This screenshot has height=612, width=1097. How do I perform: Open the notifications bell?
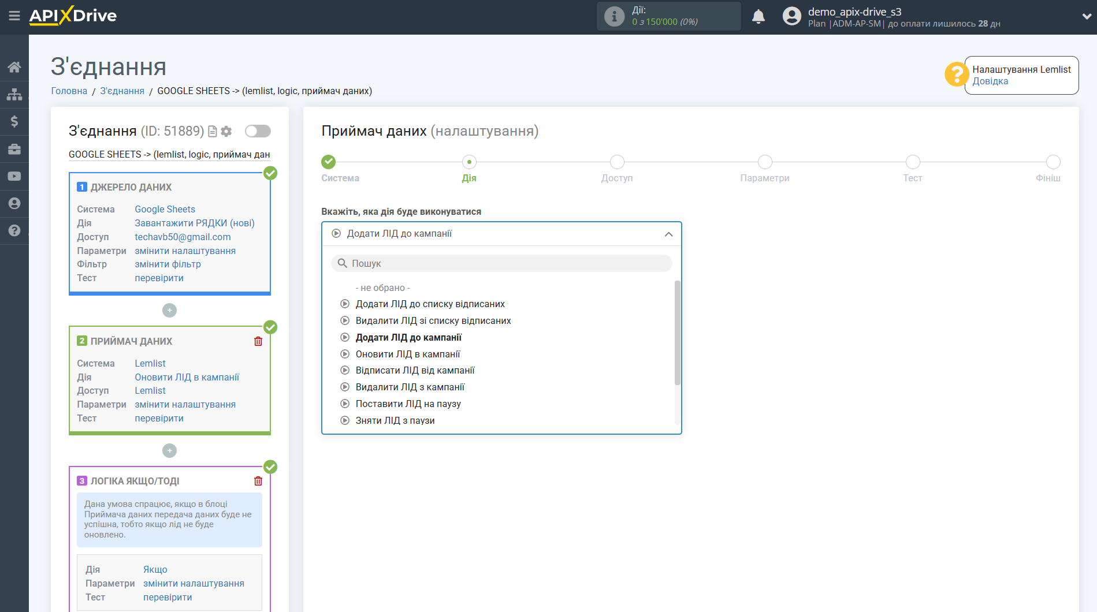tap(758, 16)
